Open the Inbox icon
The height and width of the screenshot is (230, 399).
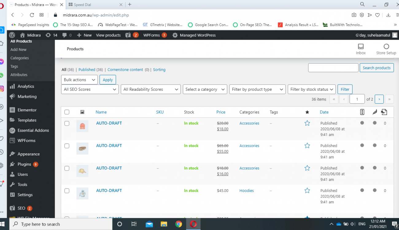[361, 49]
